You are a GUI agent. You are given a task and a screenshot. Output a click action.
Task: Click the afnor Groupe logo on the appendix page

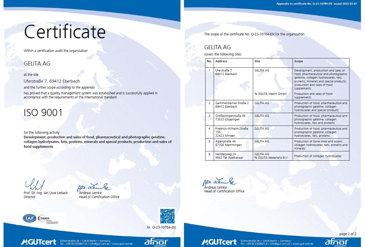[337, 242]
